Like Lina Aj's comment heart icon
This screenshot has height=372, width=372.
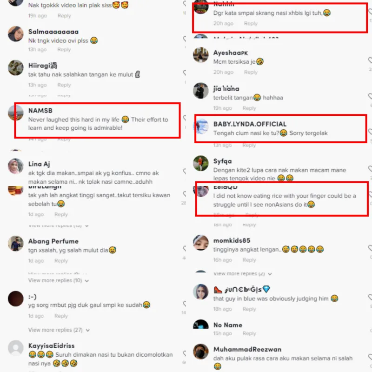(x=184, y=171)
